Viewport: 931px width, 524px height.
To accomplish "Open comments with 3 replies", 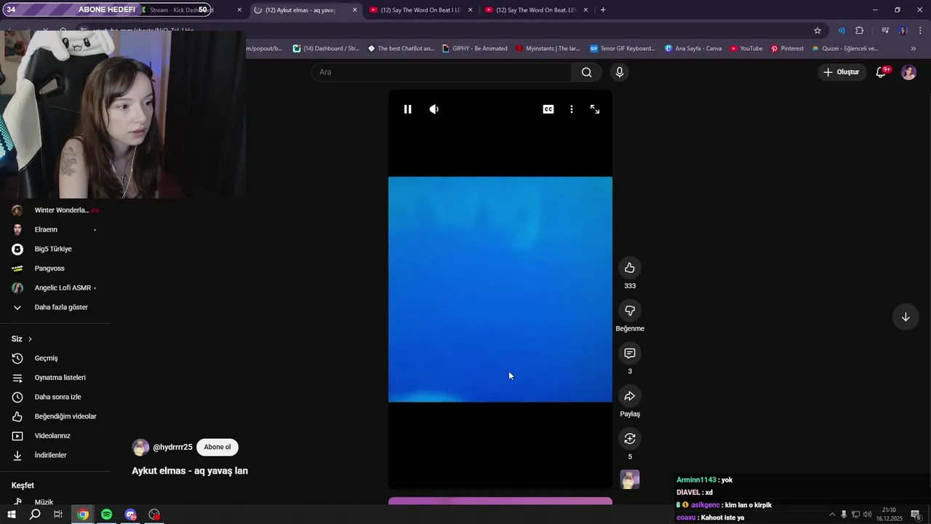I will (630, 354).
